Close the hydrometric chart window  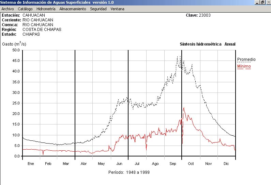point(268,2)
